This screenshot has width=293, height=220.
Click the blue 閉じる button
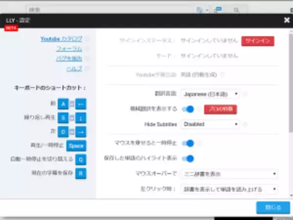269,207
